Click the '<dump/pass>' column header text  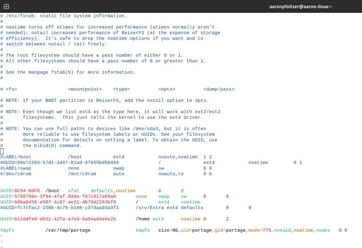pos(218,89)
